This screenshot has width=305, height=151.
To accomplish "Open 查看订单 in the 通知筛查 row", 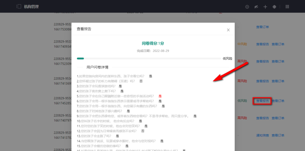I will (278, 135).
